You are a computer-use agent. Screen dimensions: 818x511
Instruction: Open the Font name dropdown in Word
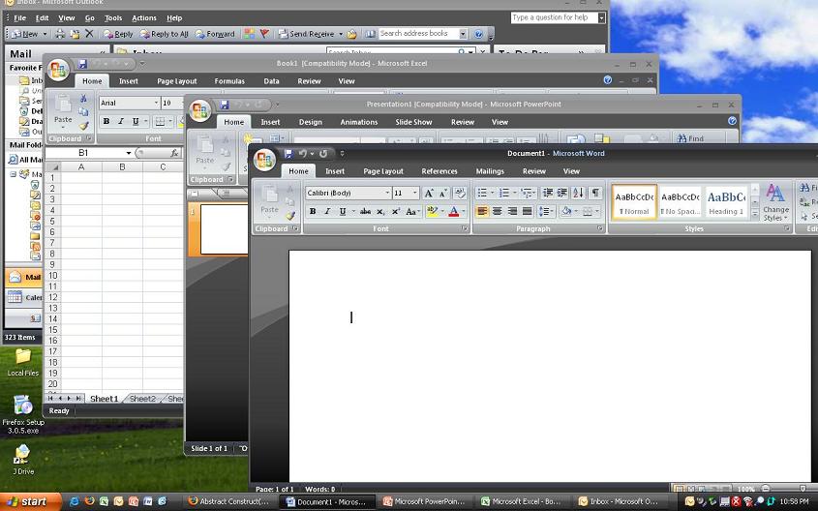(x=387, y=193)
